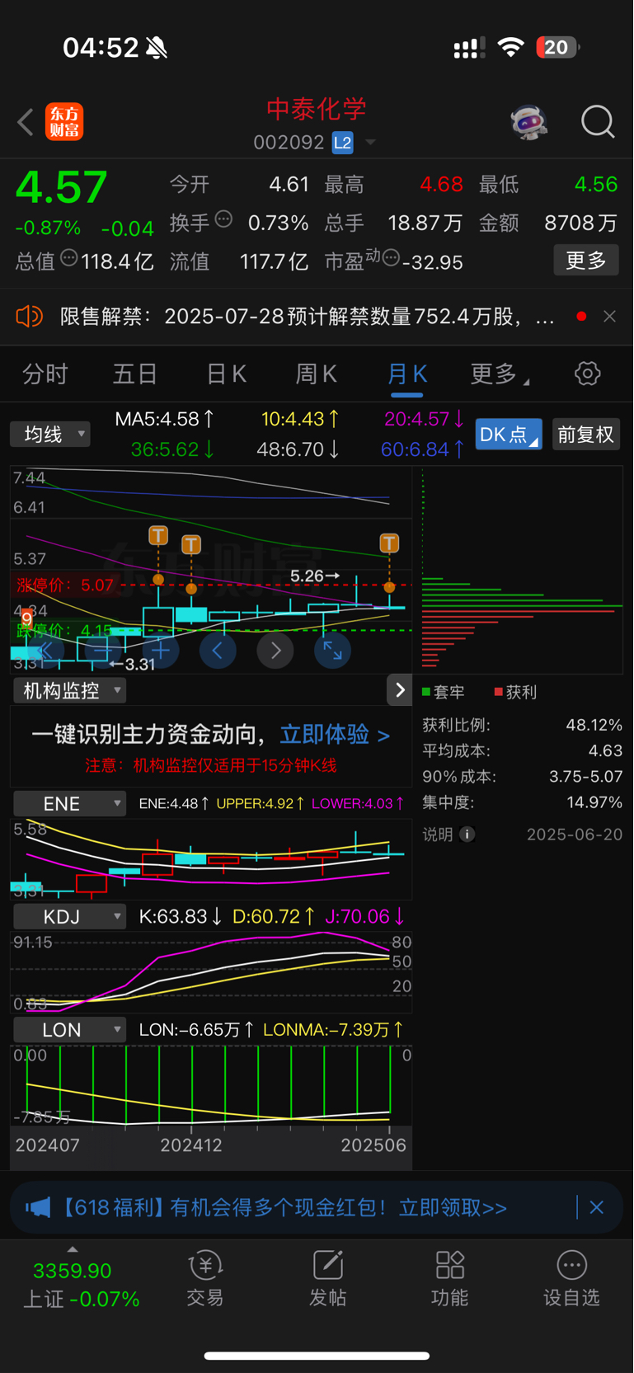Open the 更多 chart period dropdown
Viewport: 634px width, 1373px height.
coord(500,374)
